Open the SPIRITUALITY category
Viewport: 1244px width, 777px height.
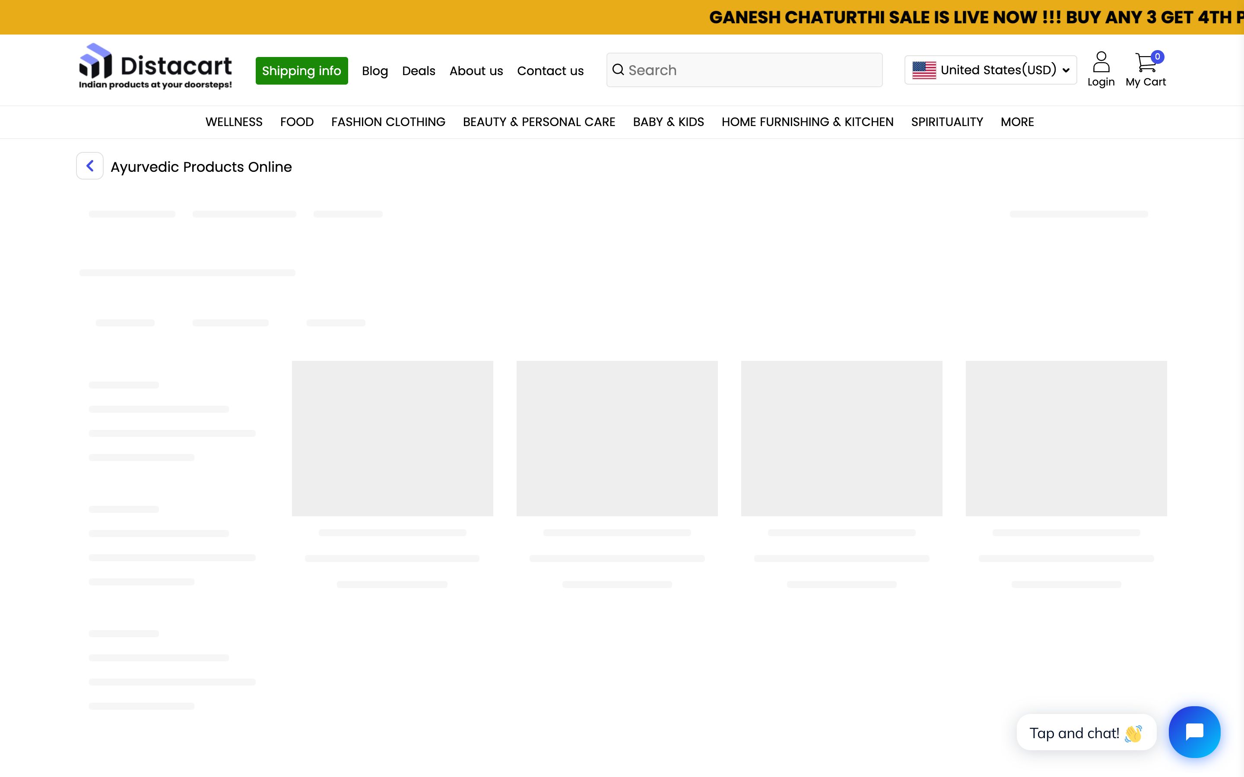coord(946,122)
